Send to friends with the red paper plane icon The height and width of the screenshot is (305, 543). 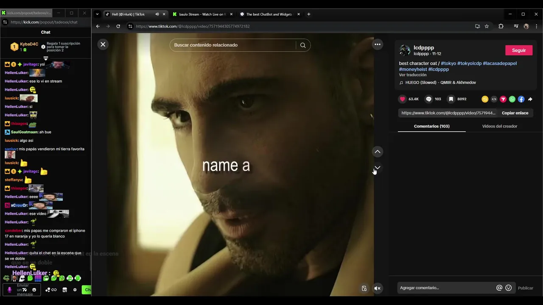click(x=503, y=99)
